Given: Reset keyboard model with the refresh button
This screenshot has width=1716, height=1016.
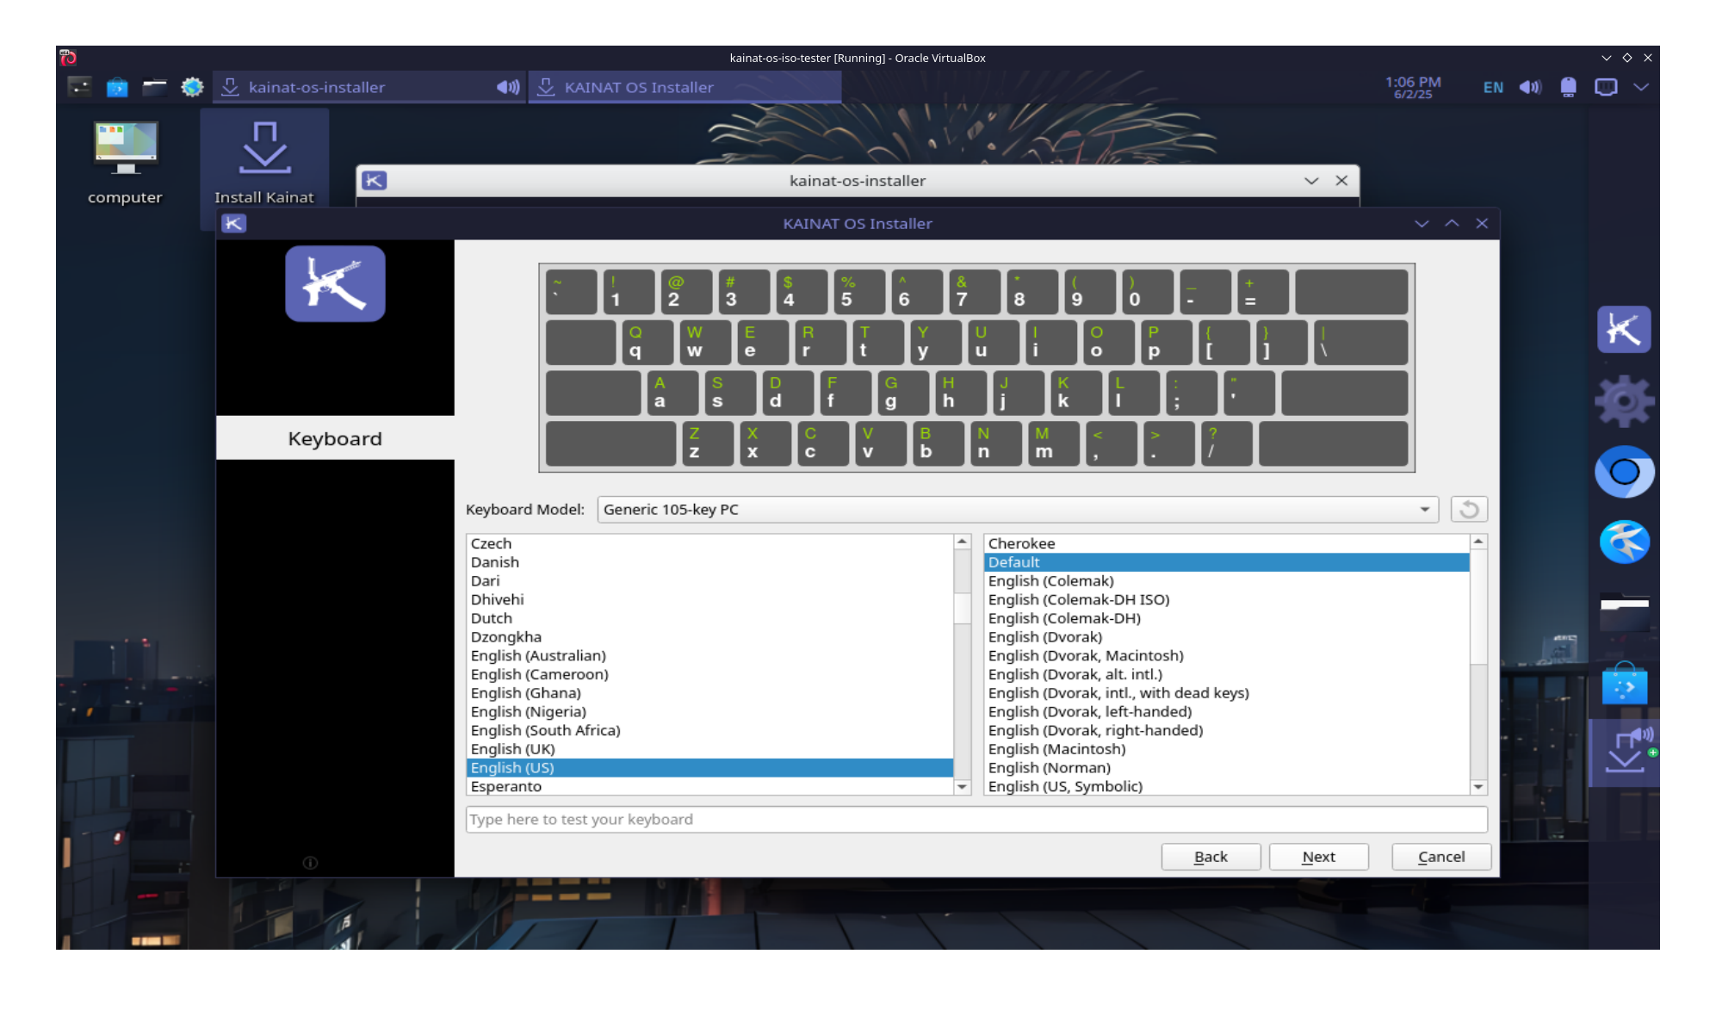Looking at the screenshot, I should coord(1469,510).
